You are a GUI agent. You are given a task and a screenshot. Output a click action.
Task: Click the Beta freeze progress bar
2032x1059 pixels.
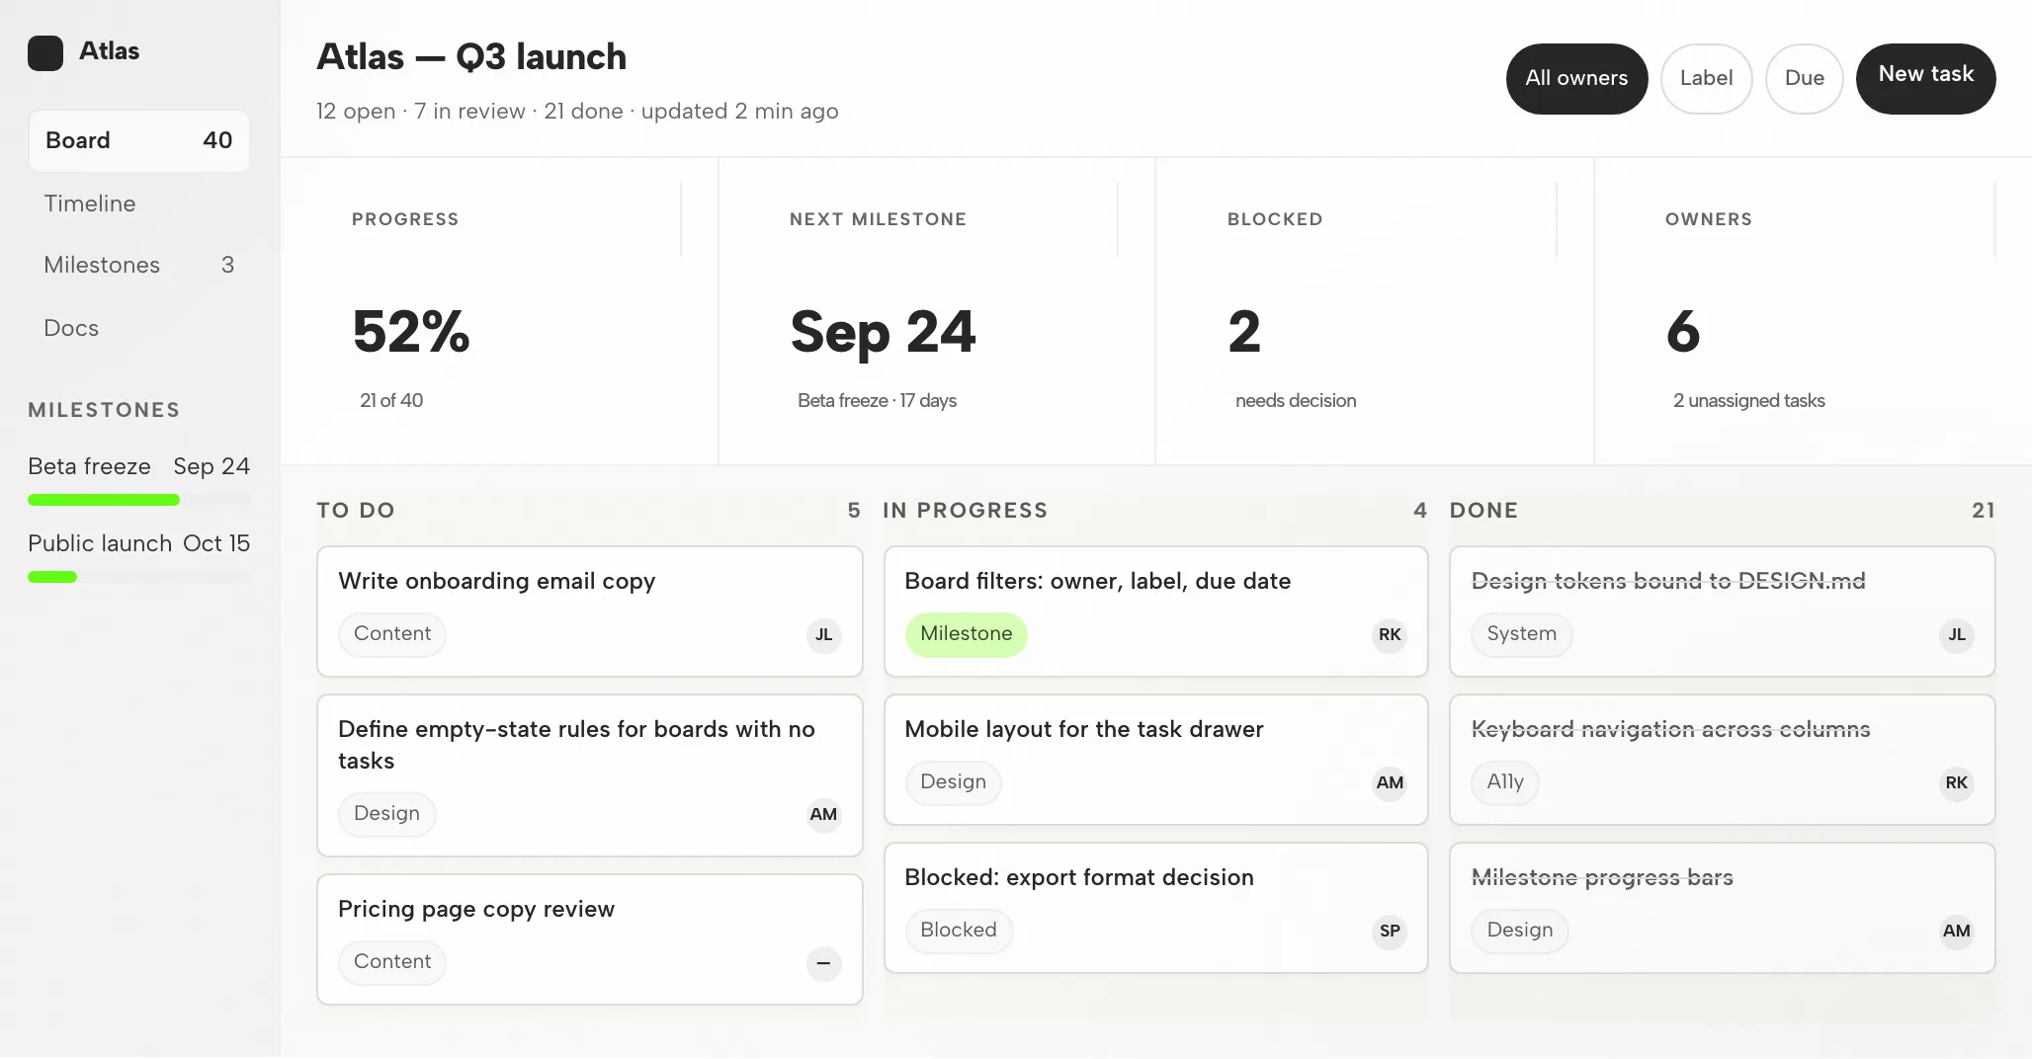pyautogui.click(x=138, y=500)
